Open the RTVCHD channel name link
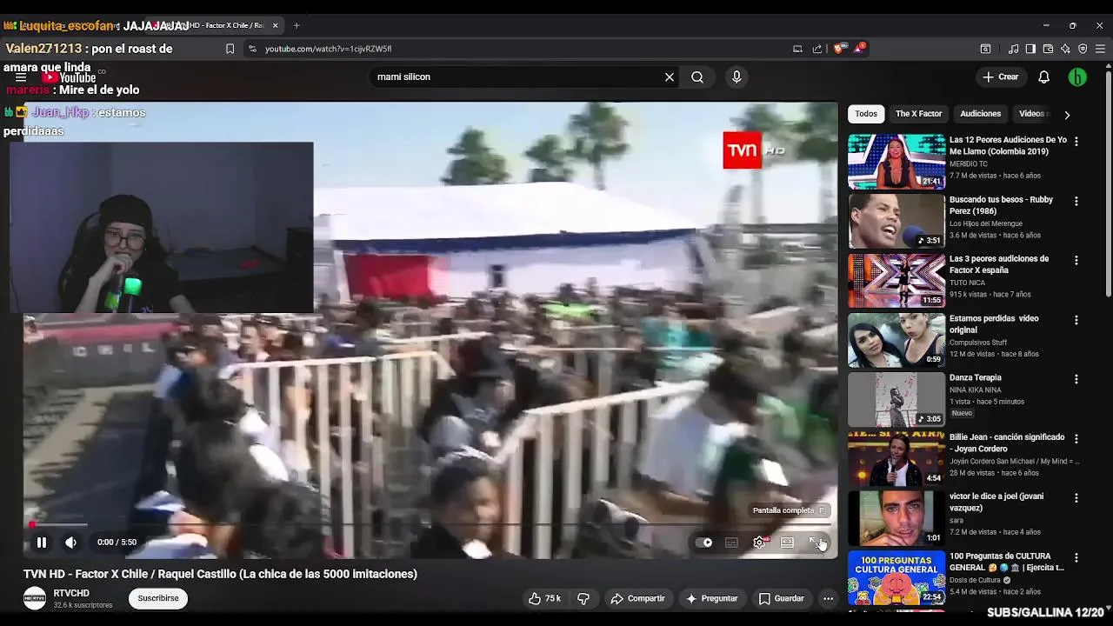The width and height of the screenshot is (1113, 626). [x=71, y=593]
